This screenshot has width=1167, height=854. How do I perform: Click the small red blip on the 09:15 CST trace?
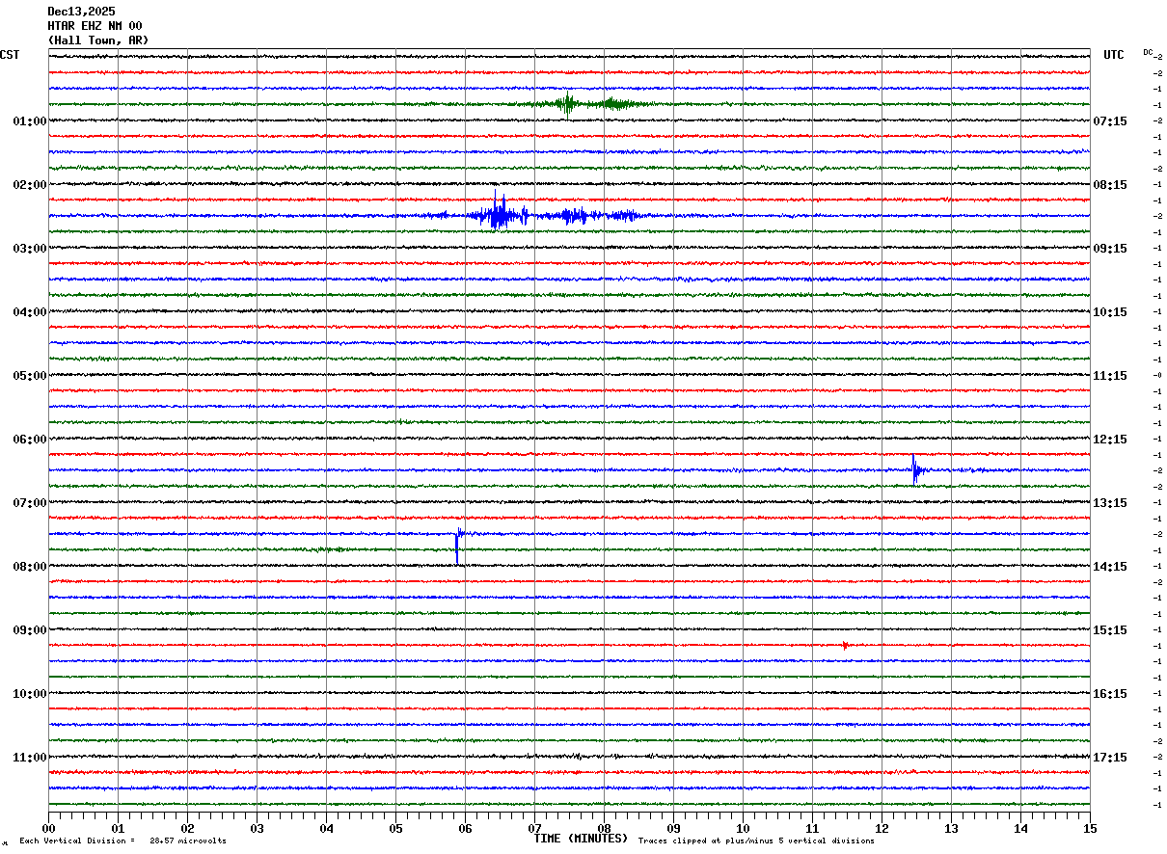[x=845, y=645]
